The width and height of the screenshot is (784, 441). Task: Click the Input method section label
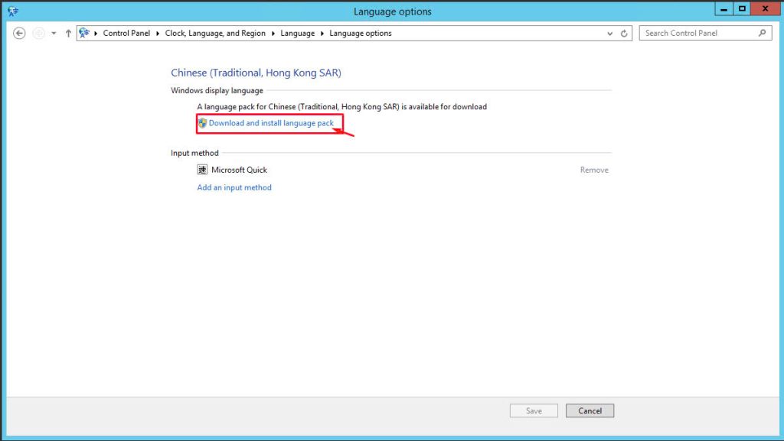pyautogui.click(x=194, y=153)
